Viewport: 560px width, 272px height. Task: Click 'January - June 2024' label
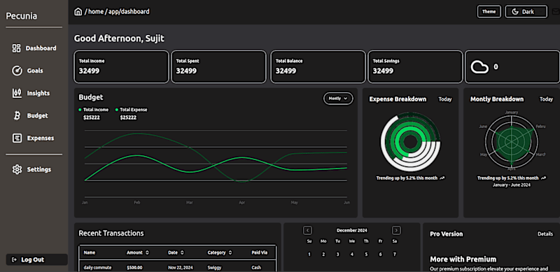(511, 185)
